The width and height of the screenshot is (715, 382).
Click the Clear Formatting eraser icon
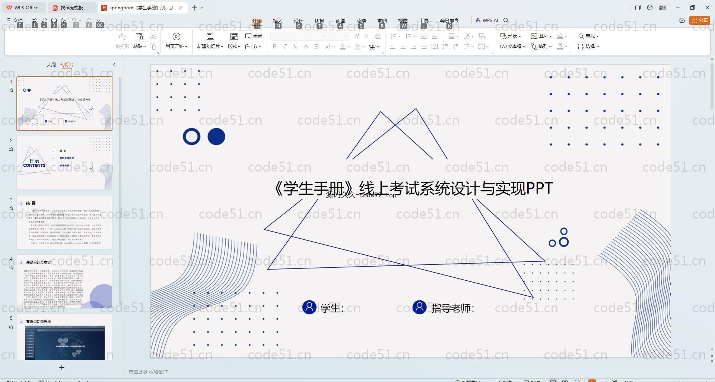coord(378,36)
